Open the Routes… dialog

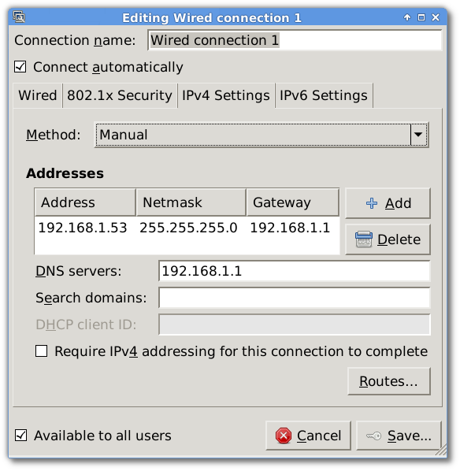click(x=389, y=381)
